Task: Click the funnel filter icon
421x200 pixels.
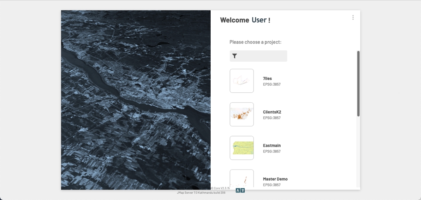Action: click(235, 56)
